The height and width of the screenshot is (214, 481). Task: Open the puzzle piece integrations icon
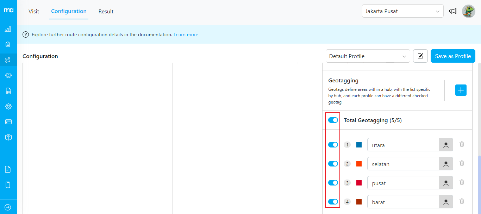click(8, 75)
